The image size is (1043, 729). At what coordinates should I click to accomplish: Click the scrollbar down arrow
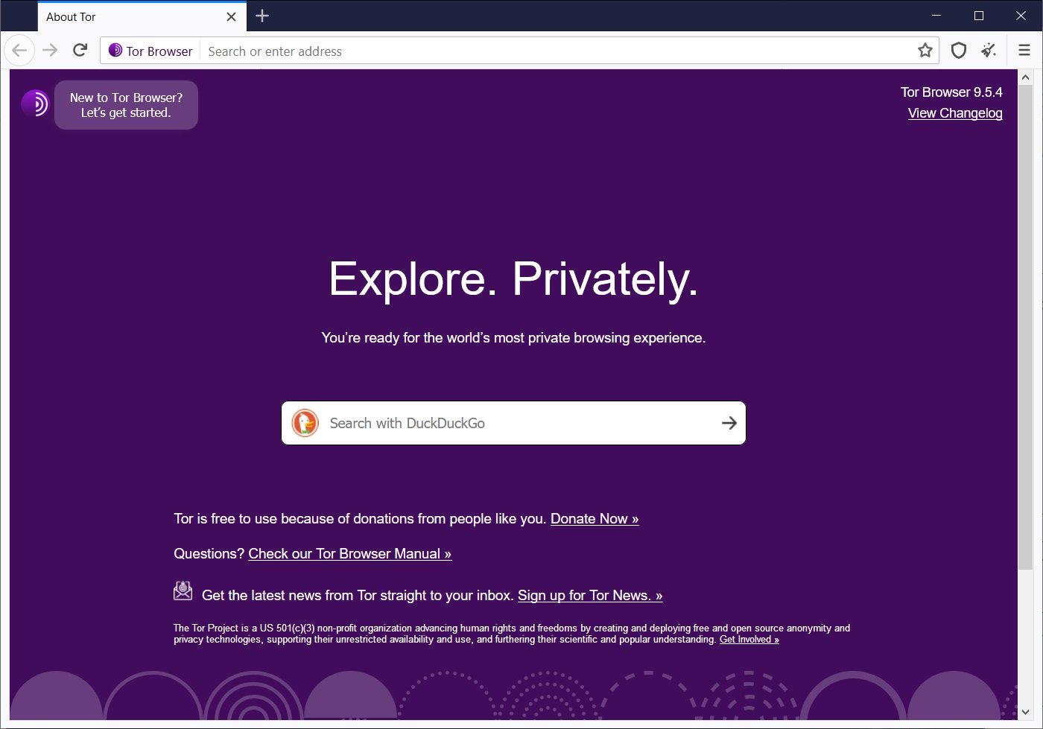[x=1025, y=713]
